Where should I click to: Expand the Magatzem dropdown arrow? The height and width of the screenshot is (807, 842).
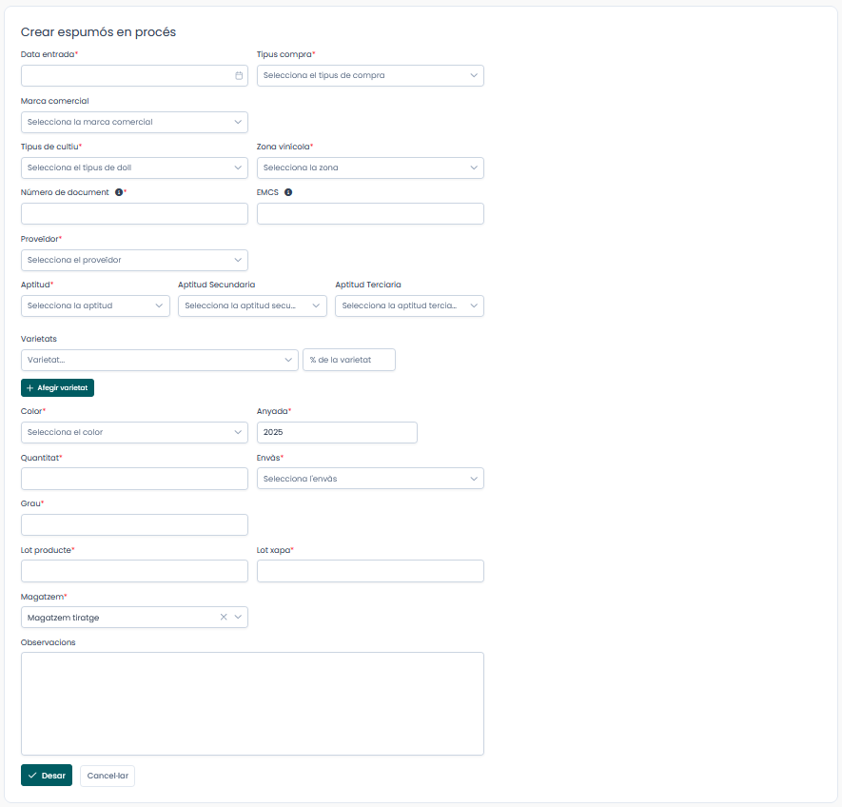(238, 617)
